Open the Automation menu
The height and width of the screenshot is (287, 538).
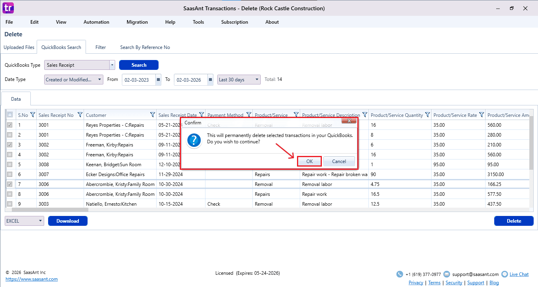pyautogui.click(x=96, y=22)
